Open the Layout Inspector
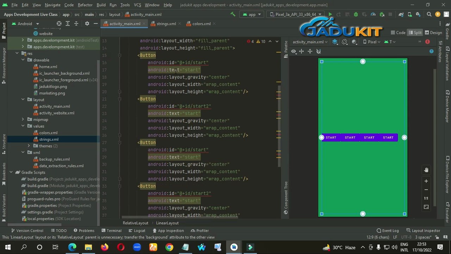The width and height of the screenshot is (451, 254). click(x=423, y=231)
